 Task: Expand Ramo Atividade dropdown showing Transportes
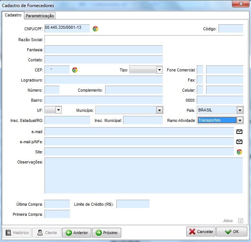click(240, 120)
